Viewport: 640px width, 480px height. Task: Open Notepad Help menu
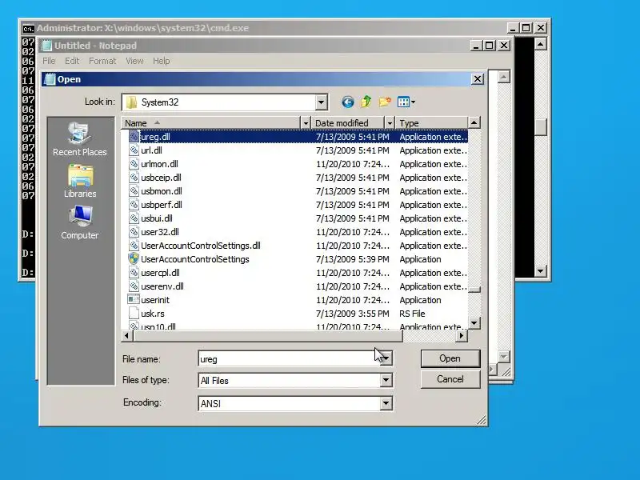pos(162,61)
